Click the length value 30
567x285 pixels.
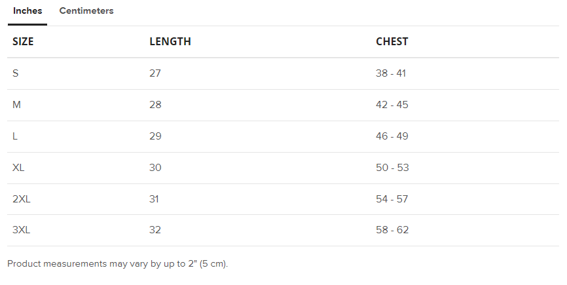pyautogui.click(x=155, y=168)
